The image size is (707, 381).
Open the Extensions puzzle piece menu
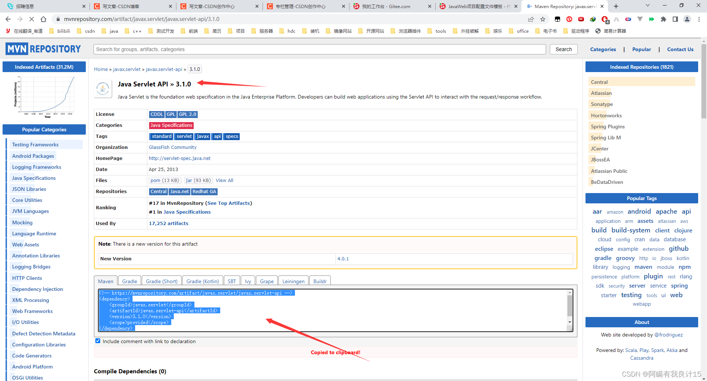pyautogui.click(x=664, y=19)
